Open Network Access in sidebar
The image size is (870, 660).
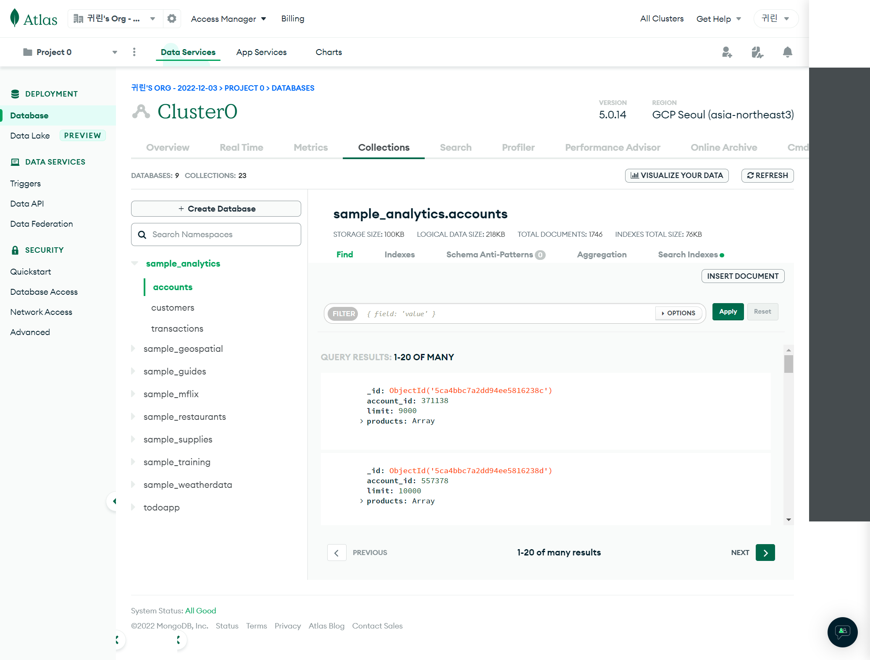coord(41,312)
